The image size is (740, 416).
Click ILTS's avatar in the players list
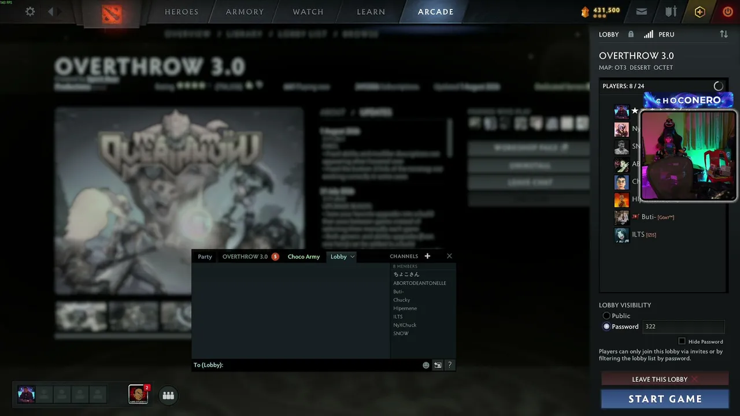pyautogui.click(x=621, y=235)
